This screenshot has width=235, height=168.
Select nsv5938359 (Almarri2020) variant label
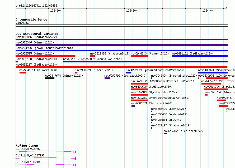point(94,70)
